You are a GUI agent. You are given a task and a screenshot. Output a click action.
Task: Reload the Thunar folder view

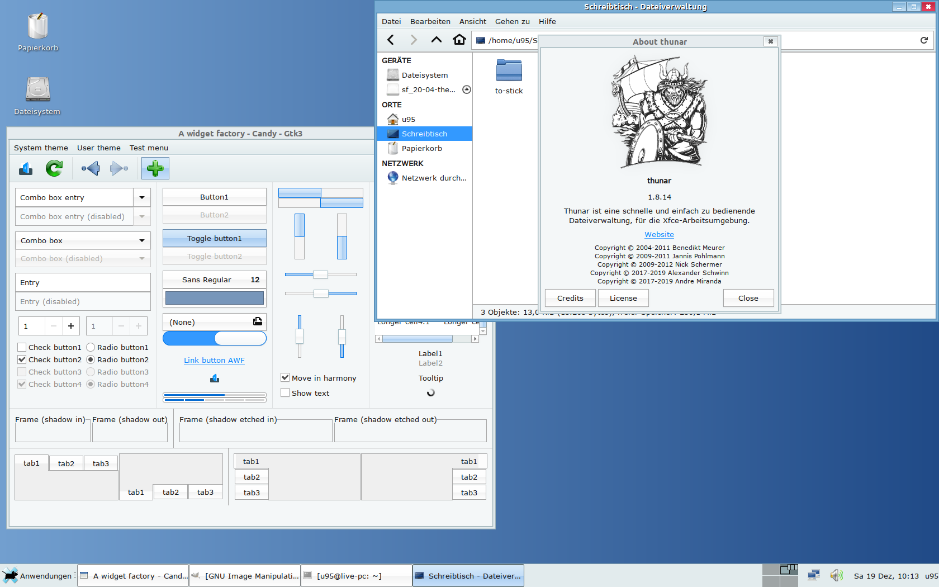(924, 40)
